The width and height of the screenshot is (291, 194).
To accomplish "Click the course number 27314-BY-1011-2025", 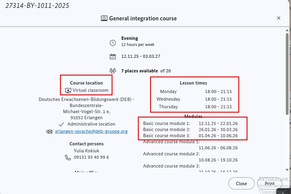I will [37, 5].
